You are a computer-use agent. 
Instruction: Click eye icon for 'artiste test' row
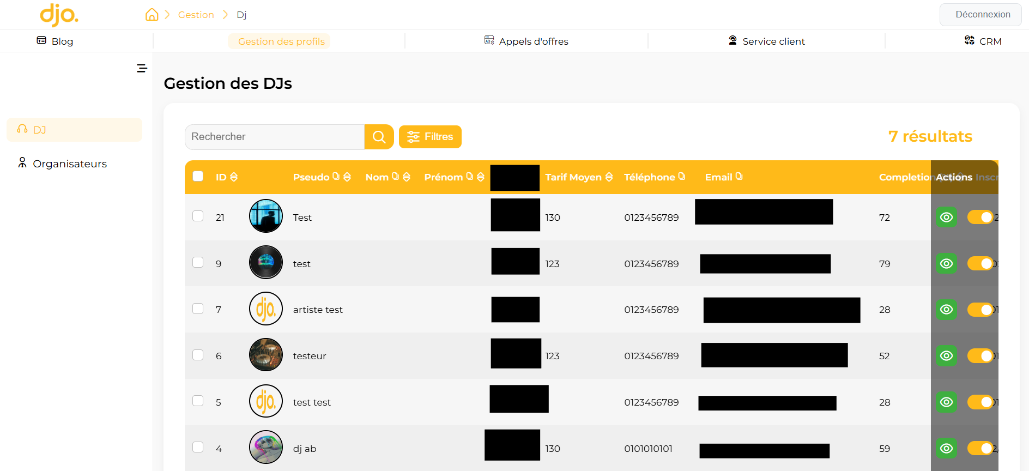(946, 310)
